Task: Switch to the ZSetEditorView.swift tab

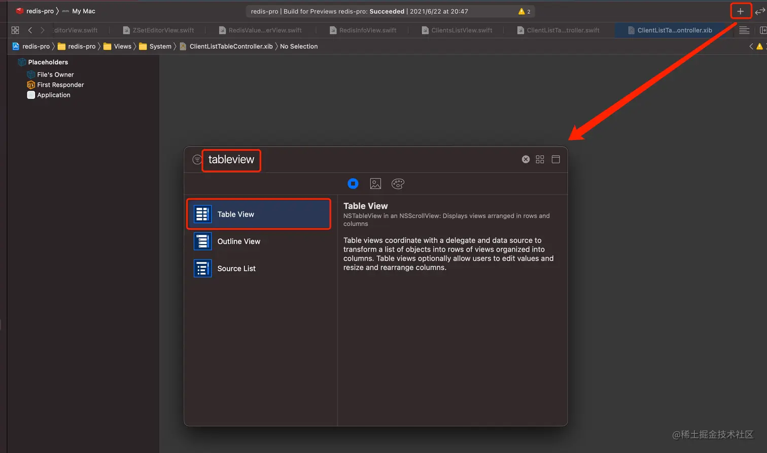Action: click(x=158, y=30)
